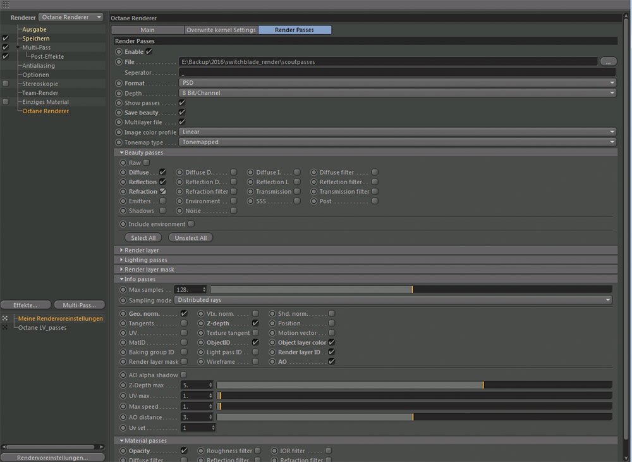Viewport: 632px width, 462px height.
Task: Select Octane Renderer in the settings tree
Action: click(46, 111)
